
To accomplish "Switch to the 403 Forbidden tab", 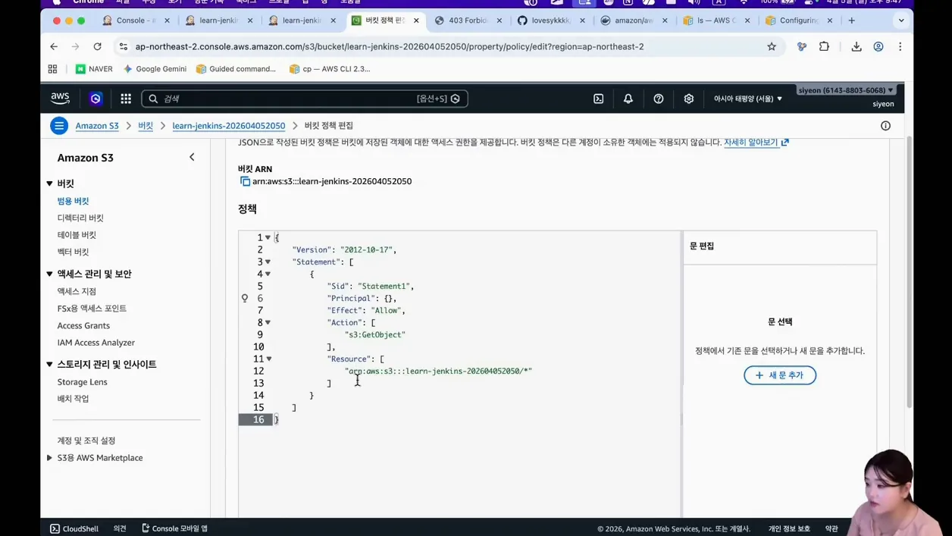I will click(468, 20).
